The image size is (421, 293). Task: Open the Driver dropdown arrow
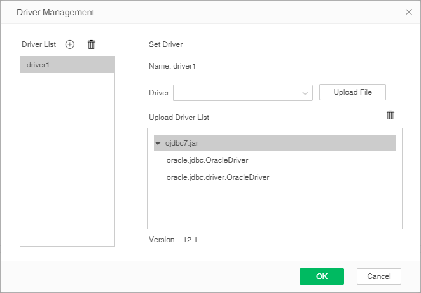306,93
